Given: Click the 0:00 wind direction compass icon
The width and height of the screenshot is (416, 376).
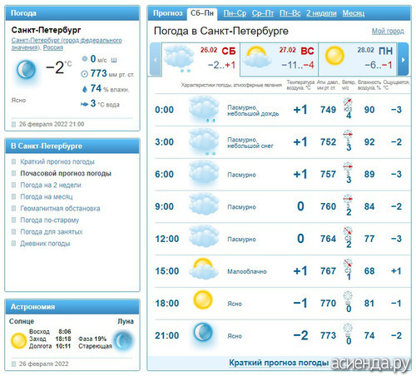Looking at the screenshot, I should (x=348, y=101).
